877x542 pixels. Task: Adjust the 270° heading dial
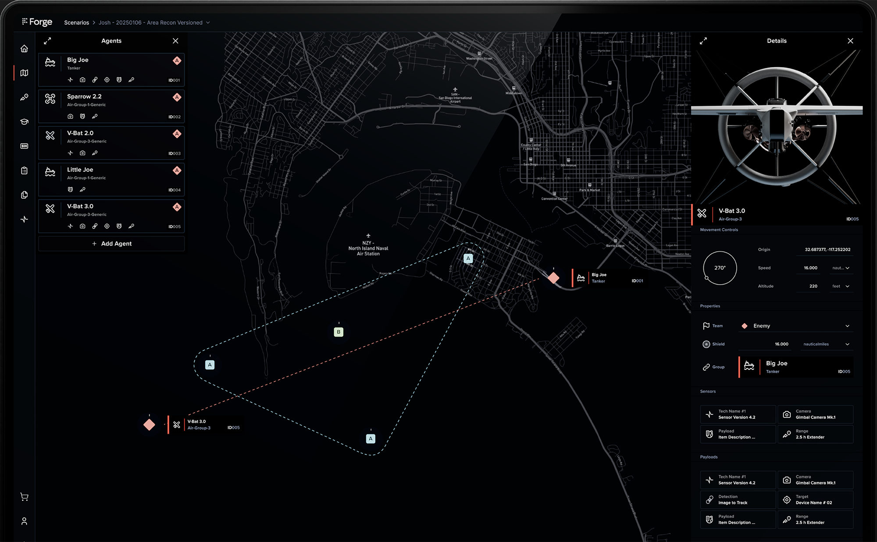tap(720, 268)
